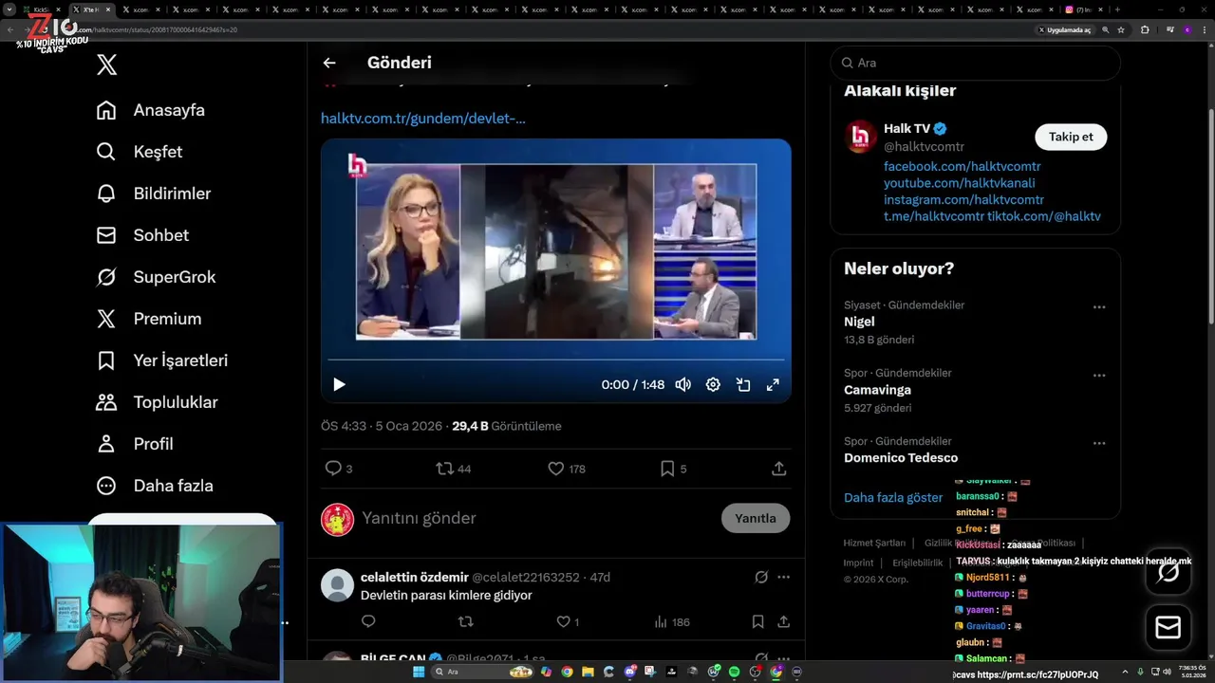Open Hizmet Şartları footer link

[874, 543]
